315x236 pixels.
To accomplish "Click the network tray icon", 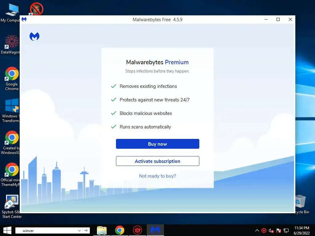I will coord(286,230).
